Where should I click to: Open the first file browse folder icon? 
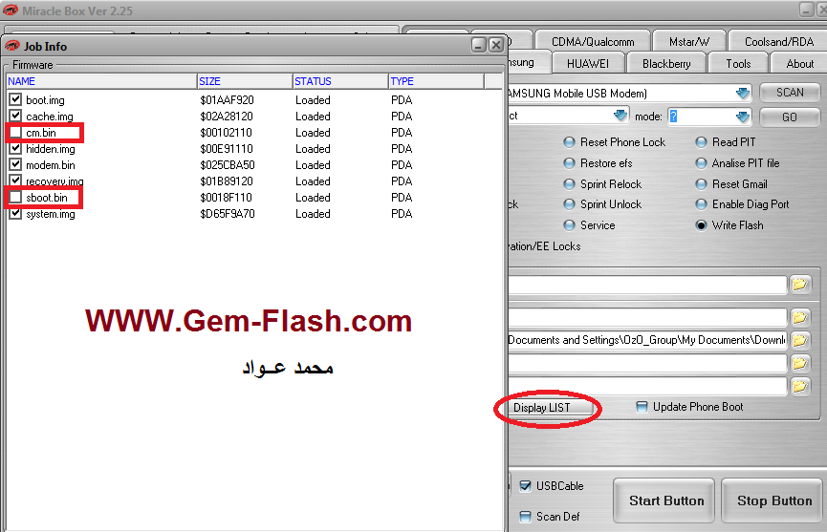point(800,285)
